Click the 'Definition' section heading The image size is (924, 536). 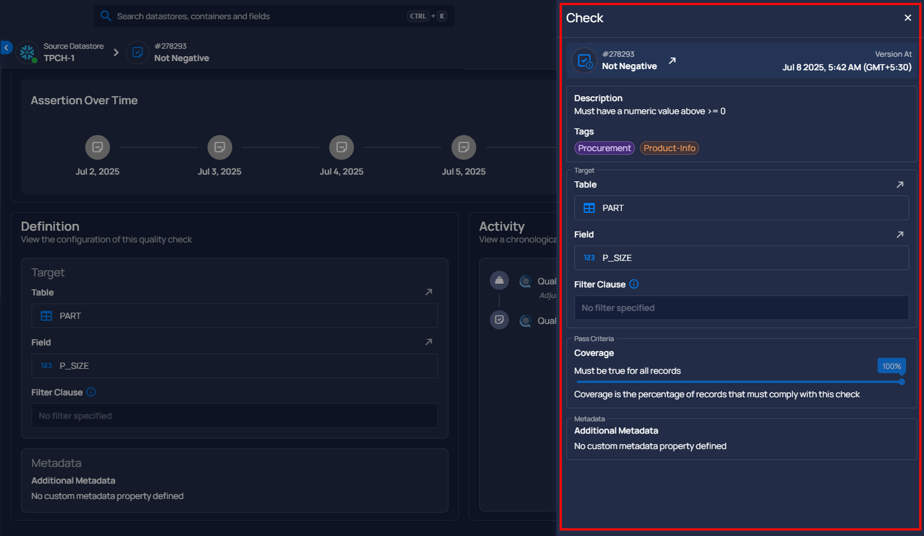pyautogui.click(x=50, y=226)
